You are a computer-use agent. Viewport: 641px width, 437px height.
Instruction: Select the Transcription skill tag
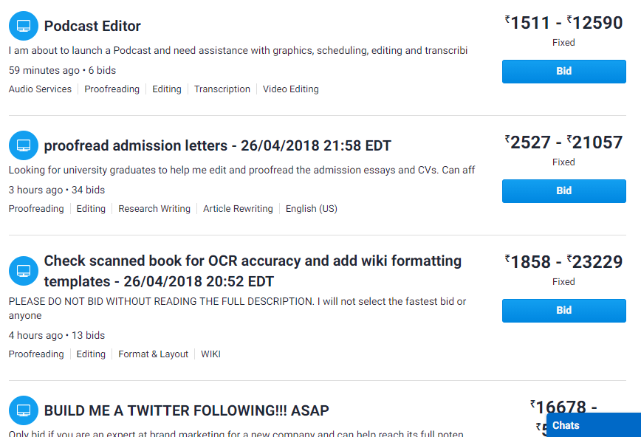pyautogui.click(x=222, y=89)
